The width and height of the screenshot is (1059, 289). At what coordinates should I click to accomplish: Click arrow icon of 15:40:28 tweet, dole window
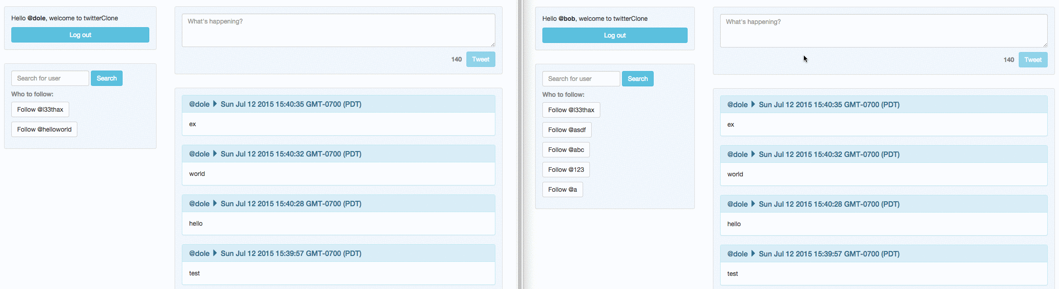coord(215,203)
